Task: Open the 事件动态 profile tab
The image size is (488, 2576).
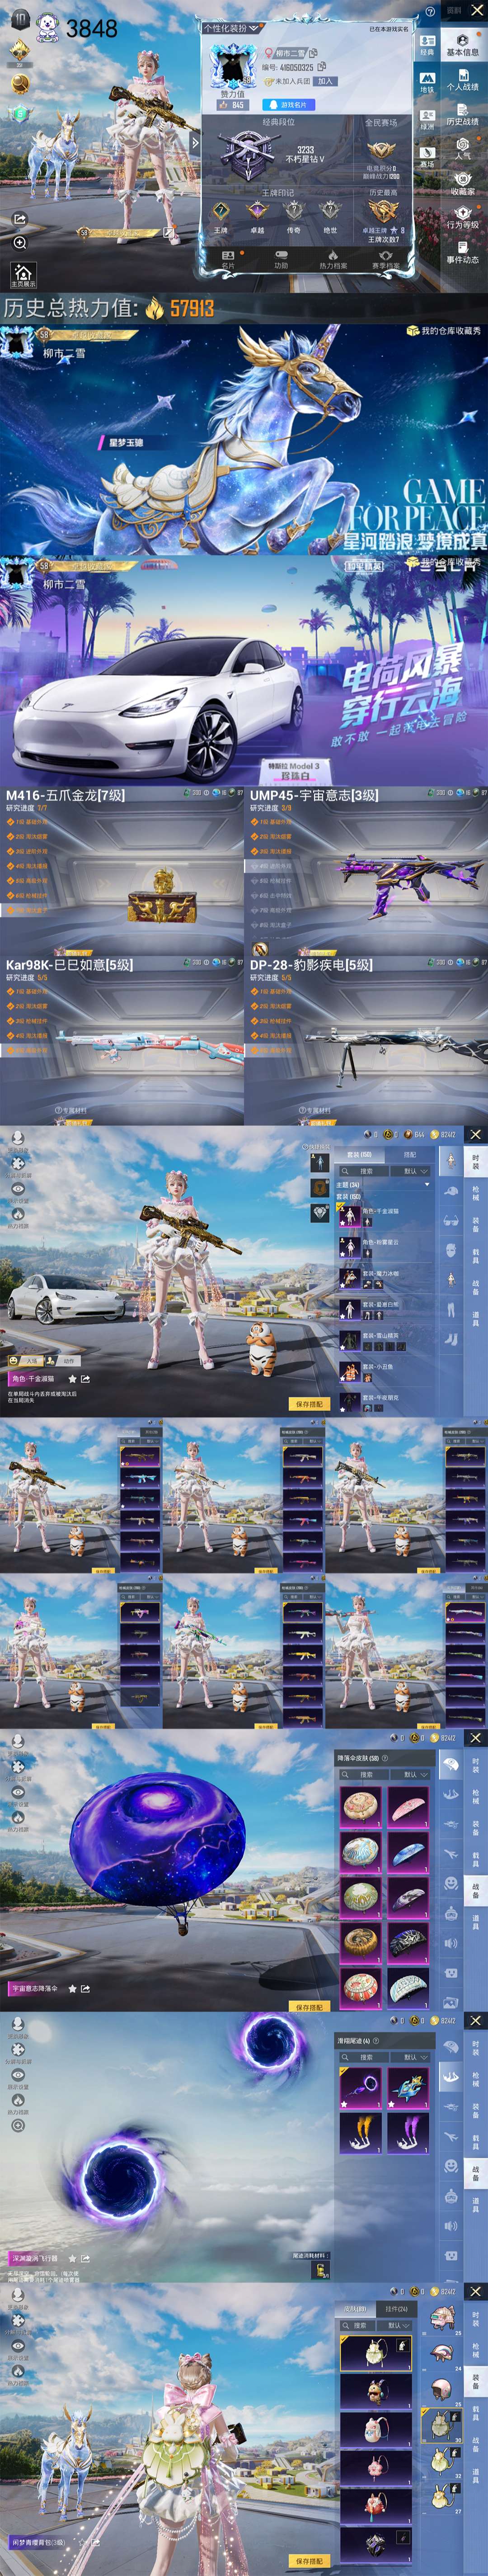Action: [x=463, y=252]
